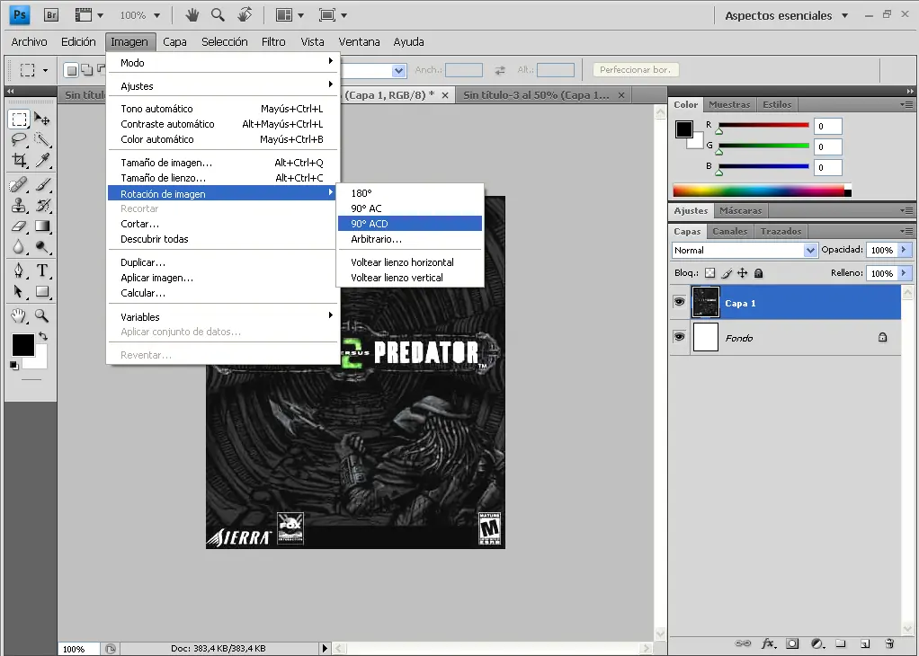Select the Path Selection tool
Viewport: 919px width, 656px height.
point(19,291)
